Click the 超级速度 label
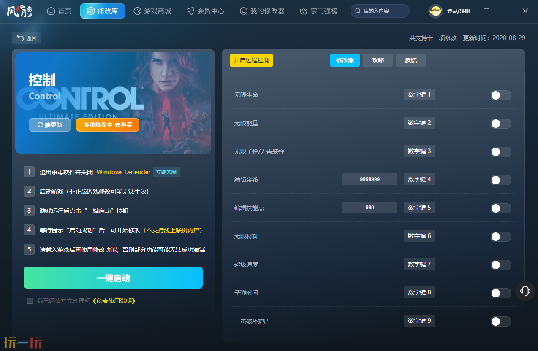Viewport: 538px width, 351px height. [246, 265]
